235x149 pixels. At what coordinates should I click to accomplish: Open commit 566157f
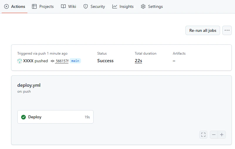[62, 61]
